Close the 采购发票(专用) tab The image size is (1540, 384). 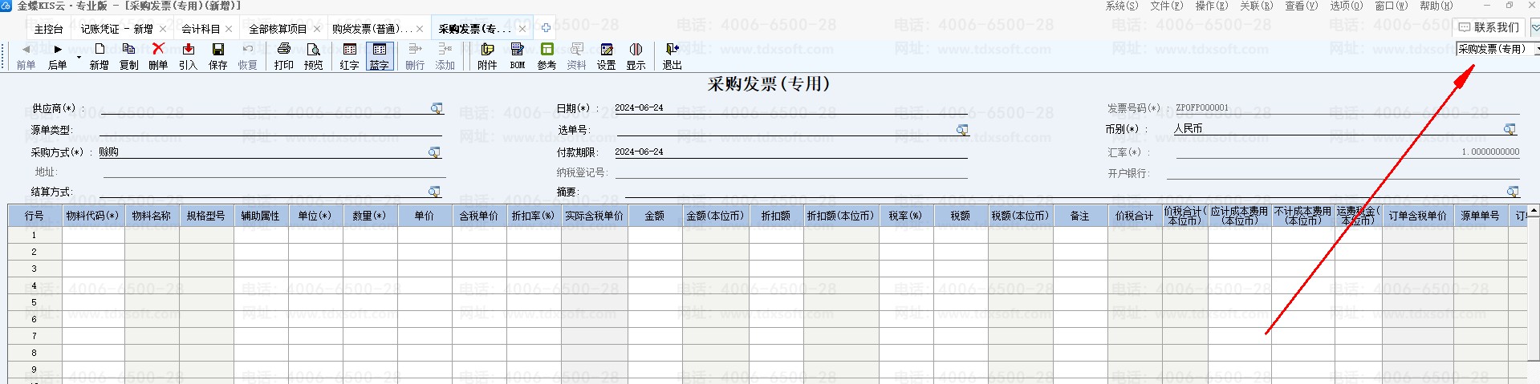tap(522, 29)
